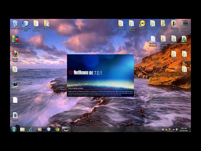This screenshot has height=151, width=201.
Task: Select the New Text Document file
Action: pos(153,41)
